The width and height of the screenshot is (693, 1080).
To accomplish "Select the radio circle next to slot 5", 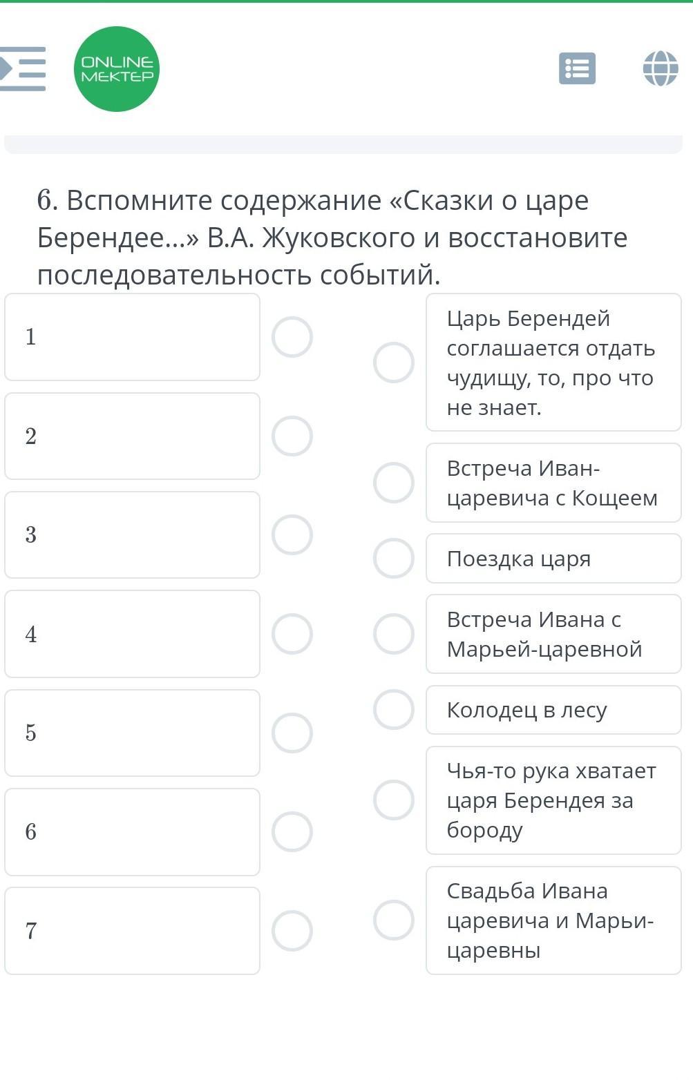I will (x=292, y=733).
